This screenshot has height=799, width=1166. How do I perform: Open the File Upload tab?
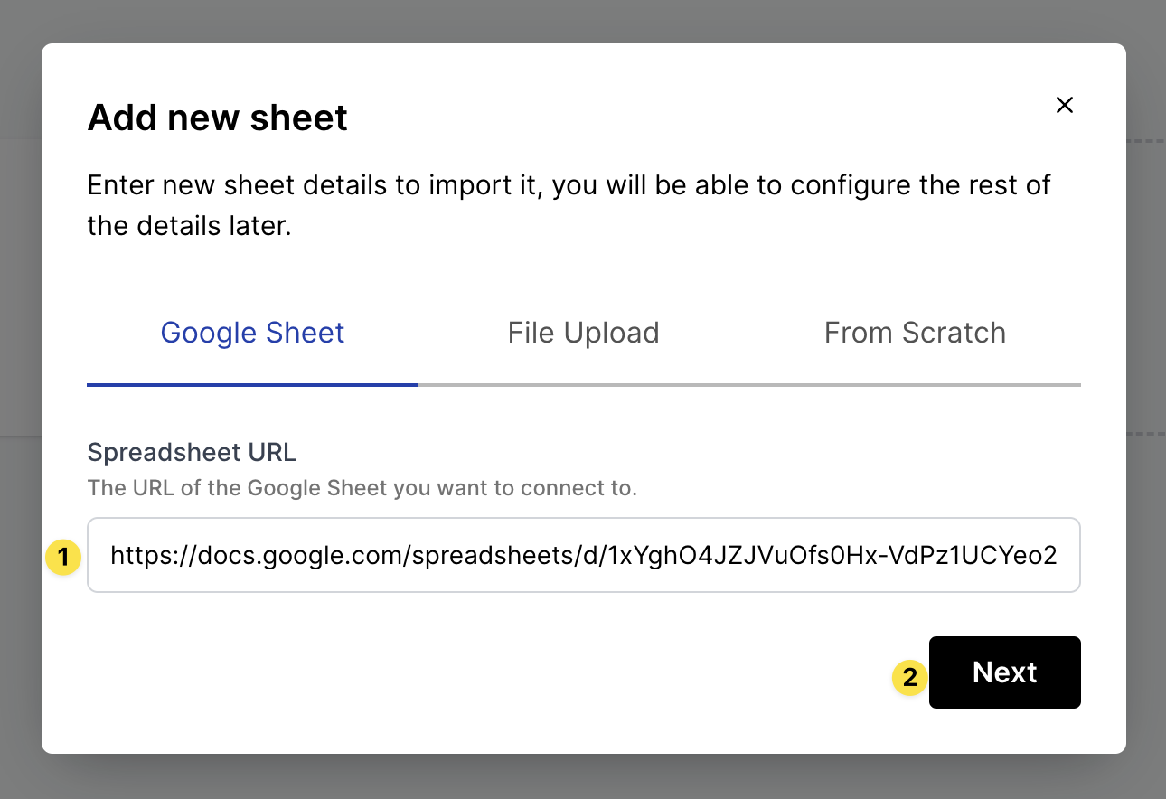pyautogui.click(x=583, y=333)
